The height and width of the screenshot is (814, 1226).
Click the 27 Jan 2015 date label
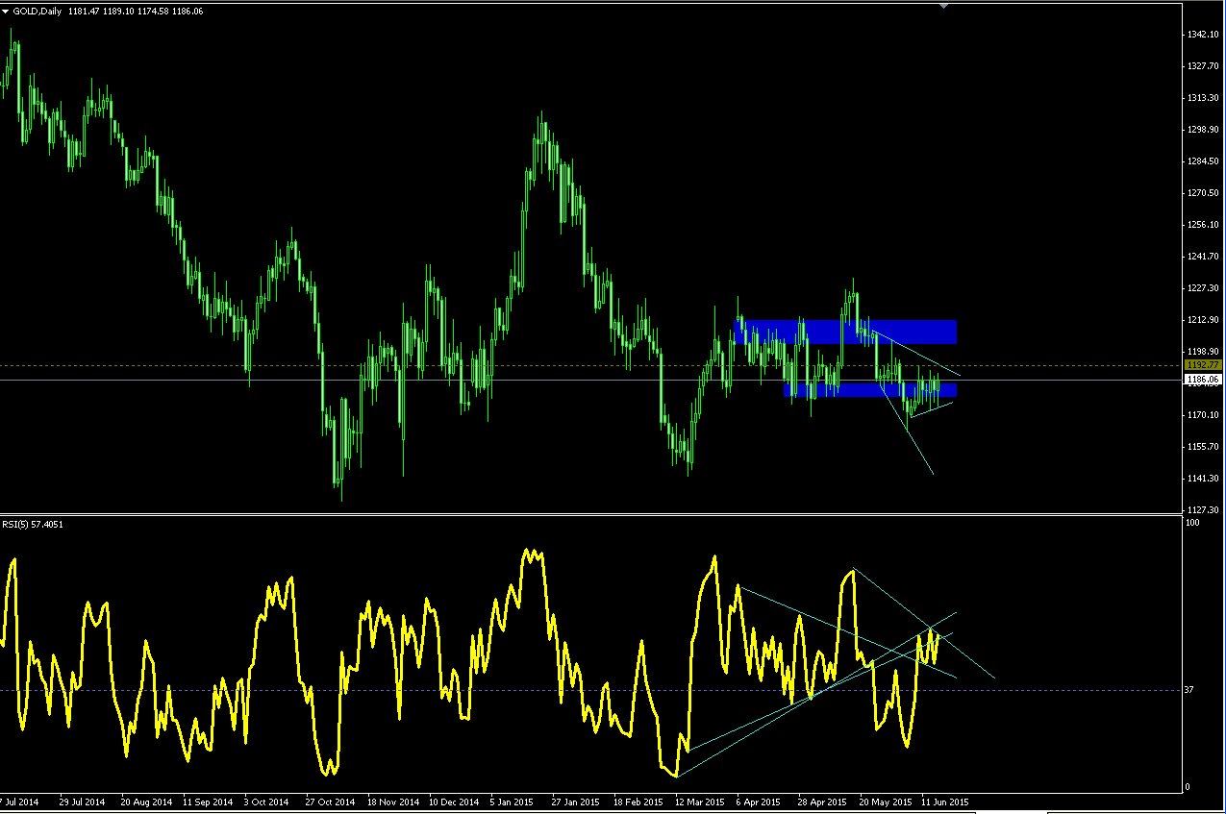pyautogui.click(x=575, y=801)
